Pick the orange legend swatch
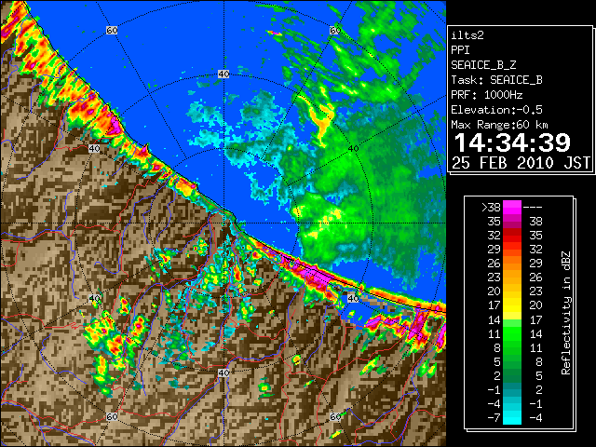This screenshot has width=596, height=447. pos(512,263)
